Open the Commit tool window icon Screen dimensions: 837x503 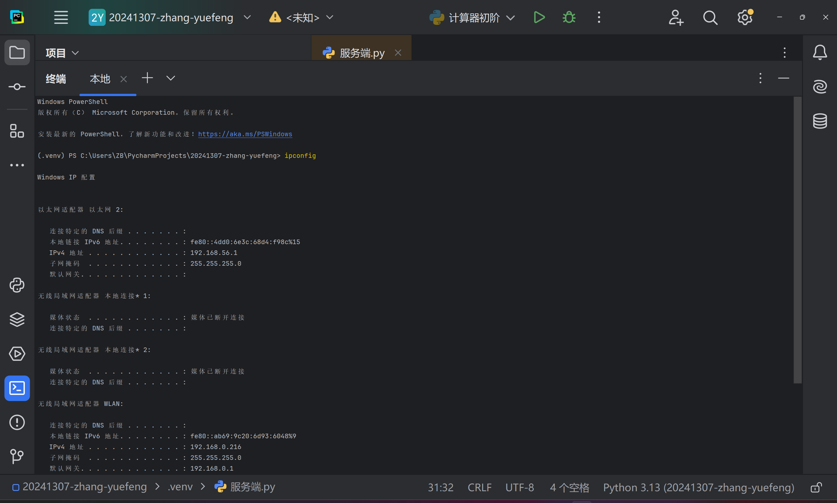pos(17,87)
